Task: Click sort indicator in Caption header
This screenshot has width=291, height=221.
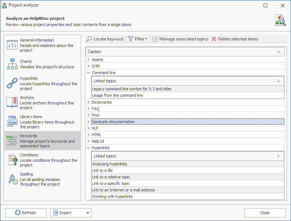Action: (279, 52)
